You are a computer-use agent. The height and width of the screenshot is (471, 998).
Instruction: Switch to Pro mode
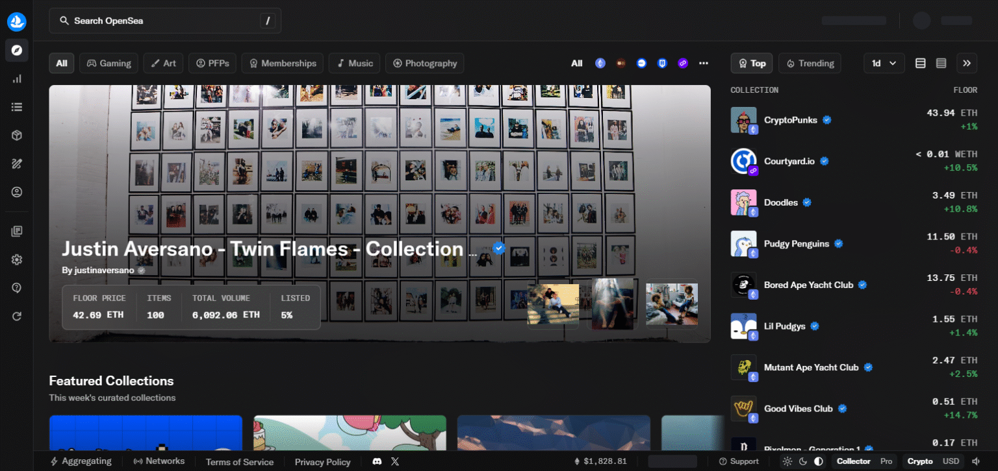pos(886,461)
